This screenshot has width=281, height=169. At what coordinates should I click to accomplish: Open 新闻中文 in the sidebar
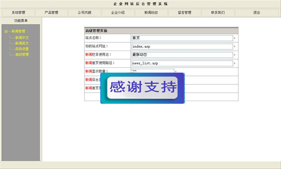[22, 38]
